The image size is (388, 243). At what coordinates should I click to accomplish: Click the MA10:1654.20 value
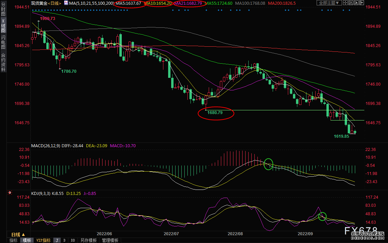tap(158, 3)
